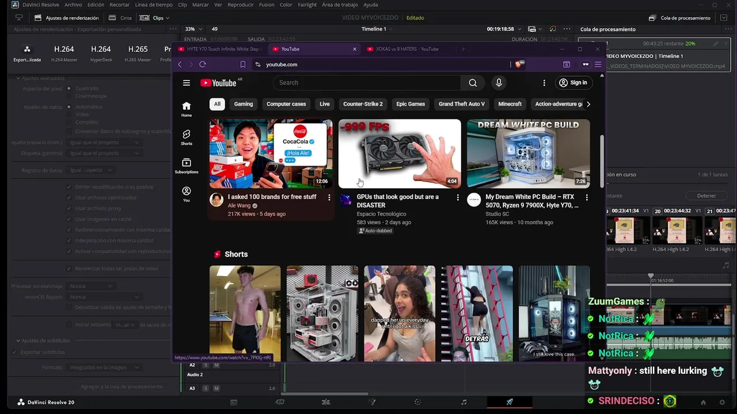Open Etiqueta gamma dropdown
This screenshot has width=737, height=414.
pos(104,154)
